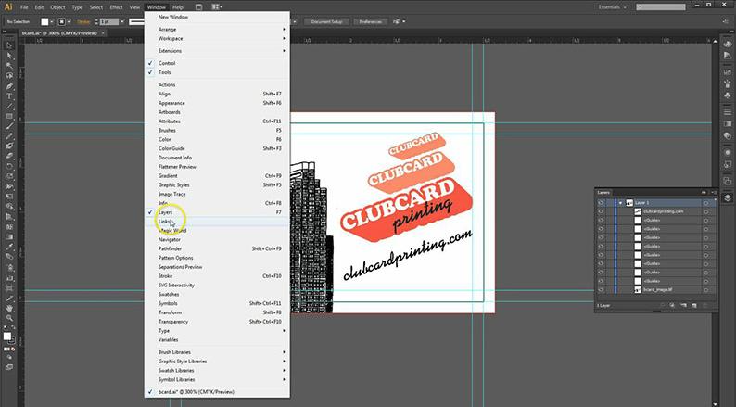This screenshot has width=736, height=407.
Task: Click the fill color swatch in control bar
Action: [x=44, y=21]
